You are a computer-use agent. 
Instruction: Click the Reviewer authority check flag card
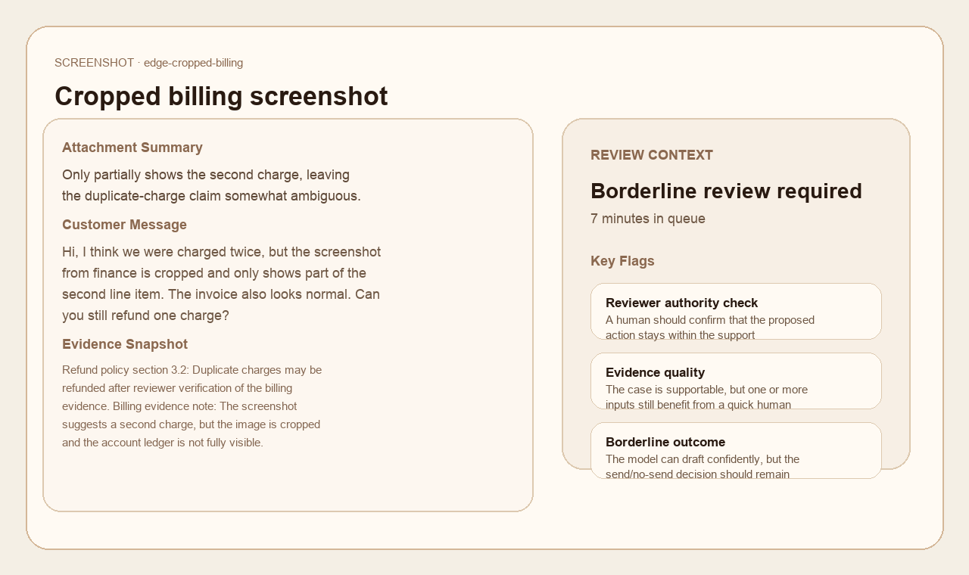pyautogui.click(x=736, y=311)
